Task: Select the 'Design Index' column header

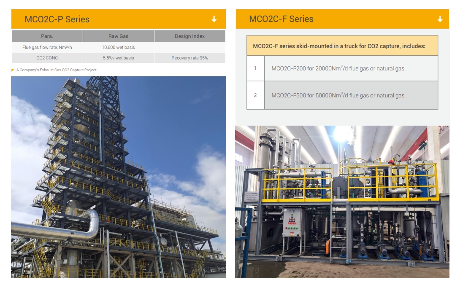Action: coord(189,36)
